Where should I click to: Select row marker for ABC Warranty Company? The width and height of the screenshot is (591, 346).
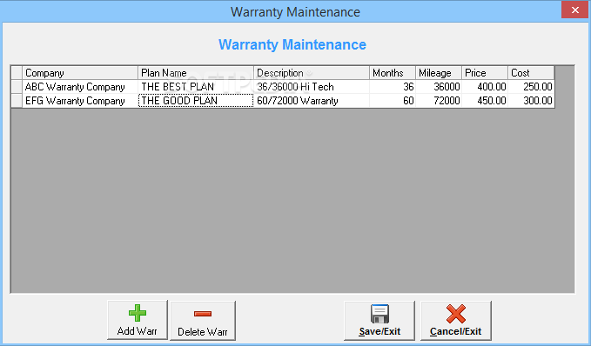pyautogui.click(x=17, y=87)
